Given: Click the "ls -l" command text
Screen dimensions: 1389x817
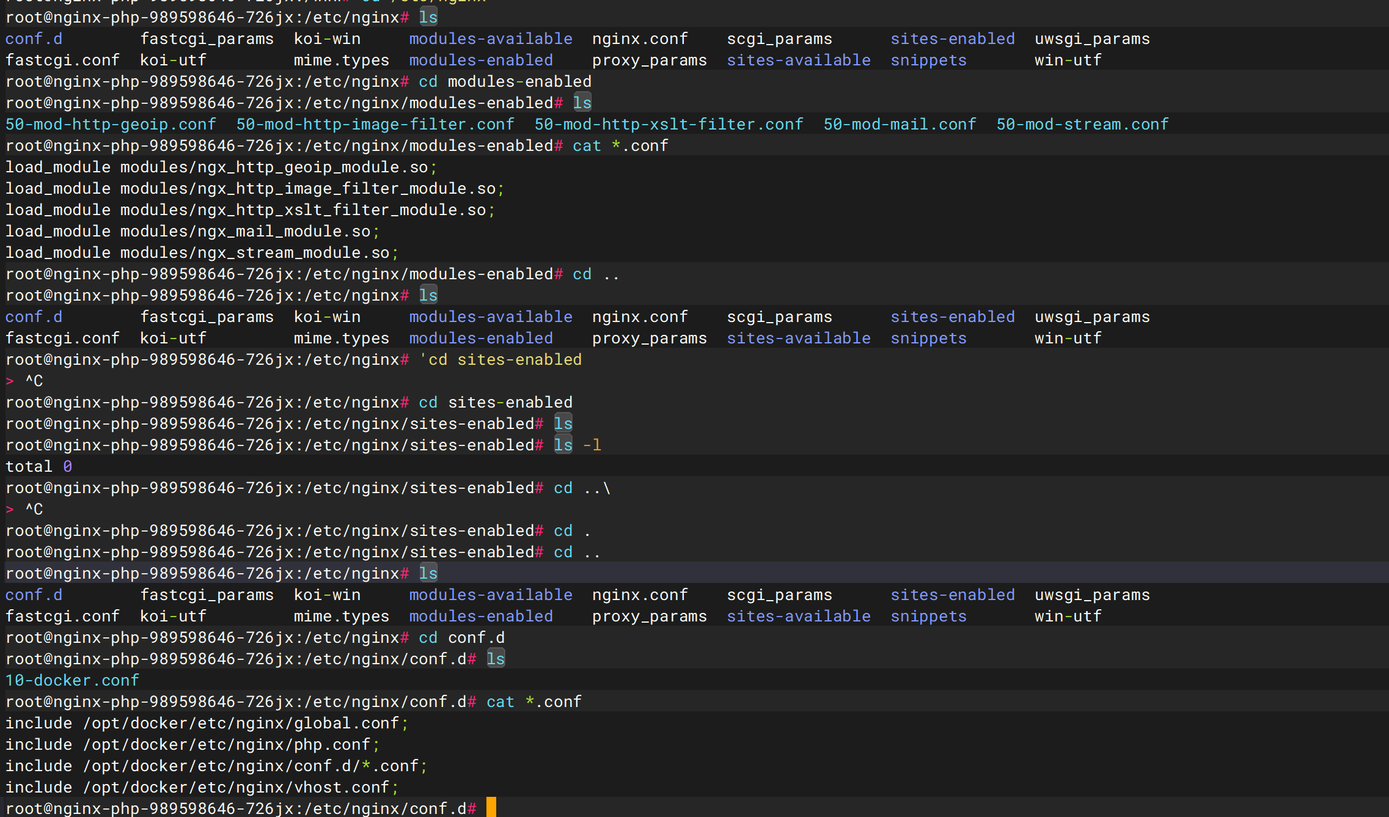Looking at the screenshot, I should pyautogui.click(x=577, y=445).
